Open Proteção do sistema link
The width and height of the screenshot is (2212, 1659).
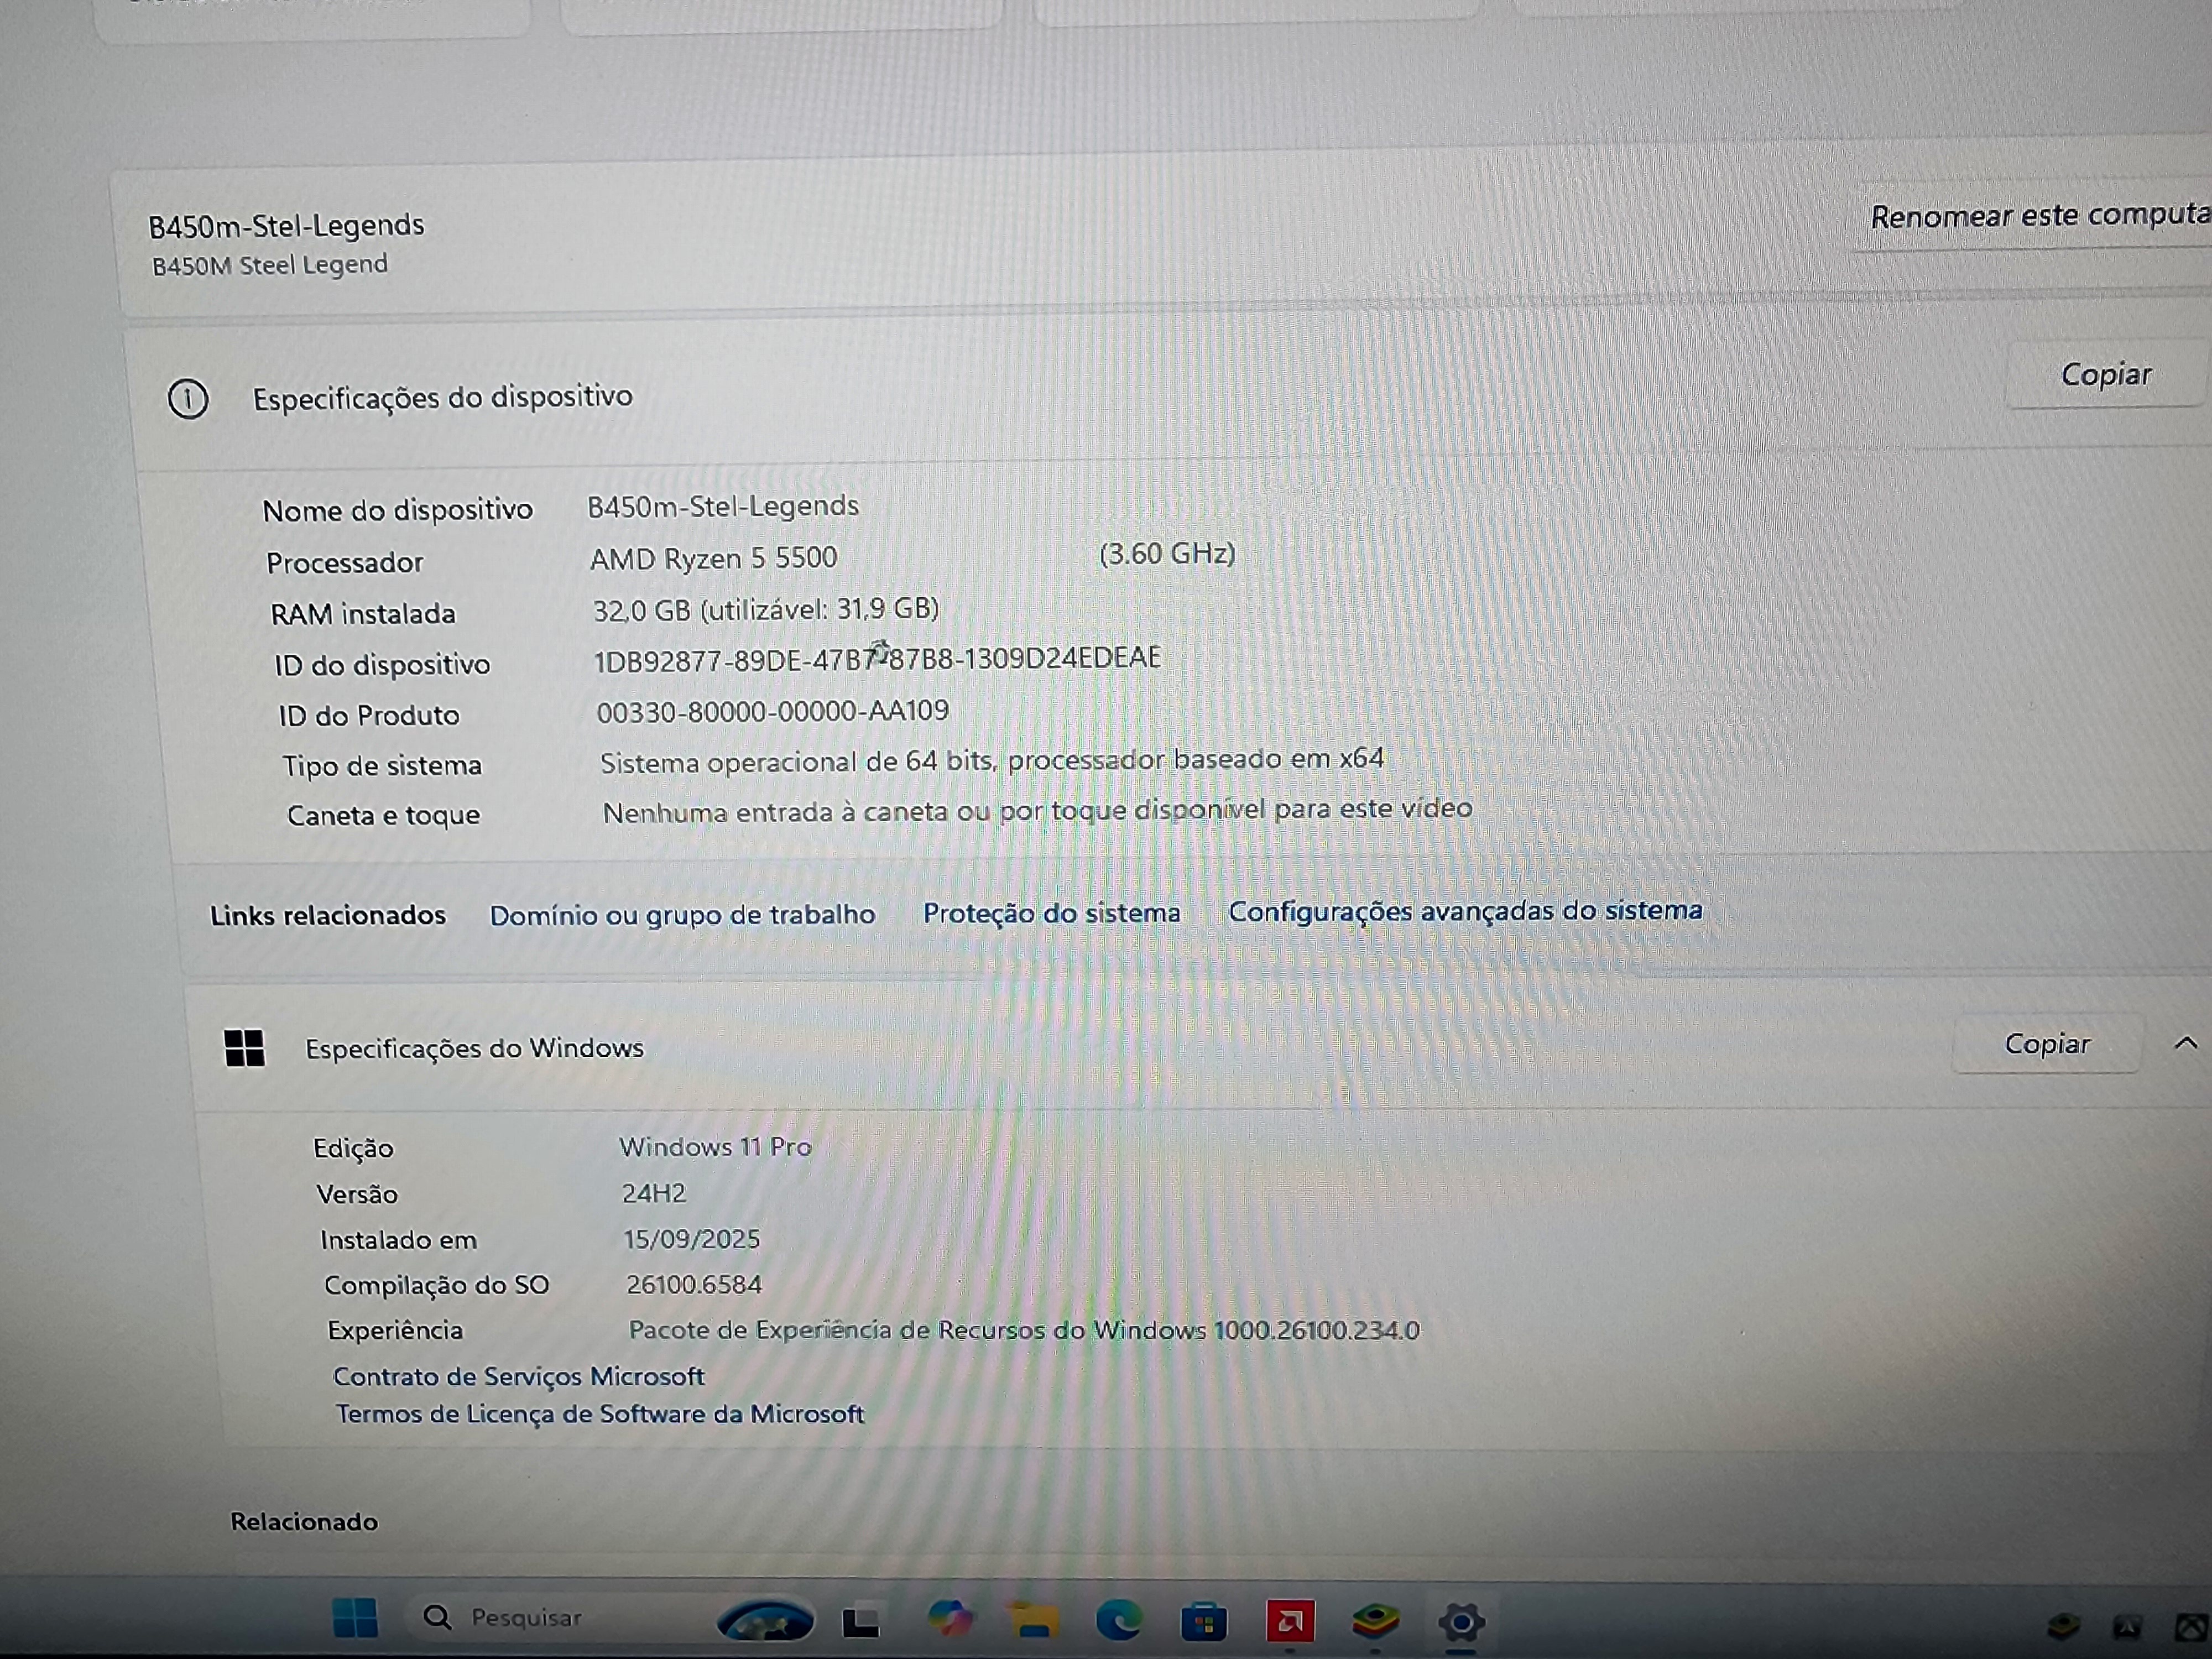[x=1051, y=912]
